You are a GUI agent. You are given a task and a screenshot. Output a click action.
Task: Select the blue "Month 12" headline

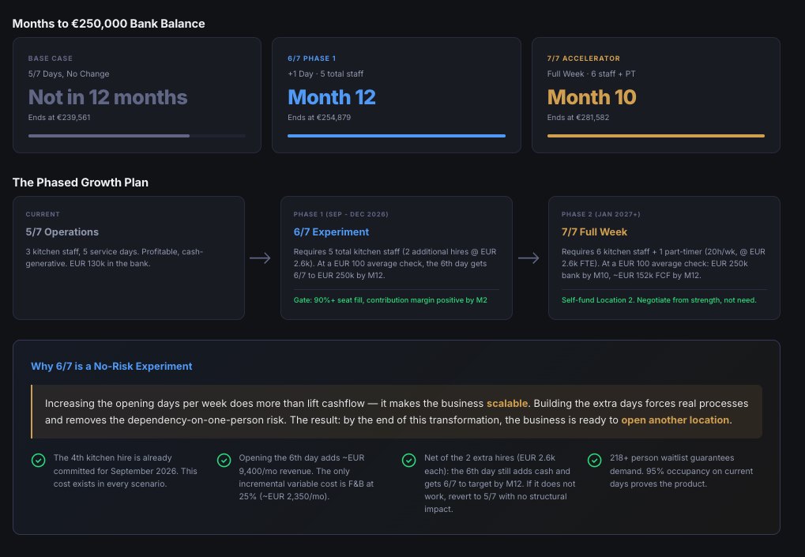pyautogui.click(x=332, y=97)
